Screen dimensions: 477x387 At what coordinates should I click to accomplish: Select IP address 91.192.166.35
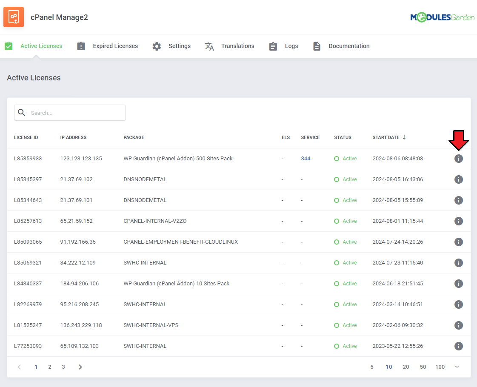point(78,242)
